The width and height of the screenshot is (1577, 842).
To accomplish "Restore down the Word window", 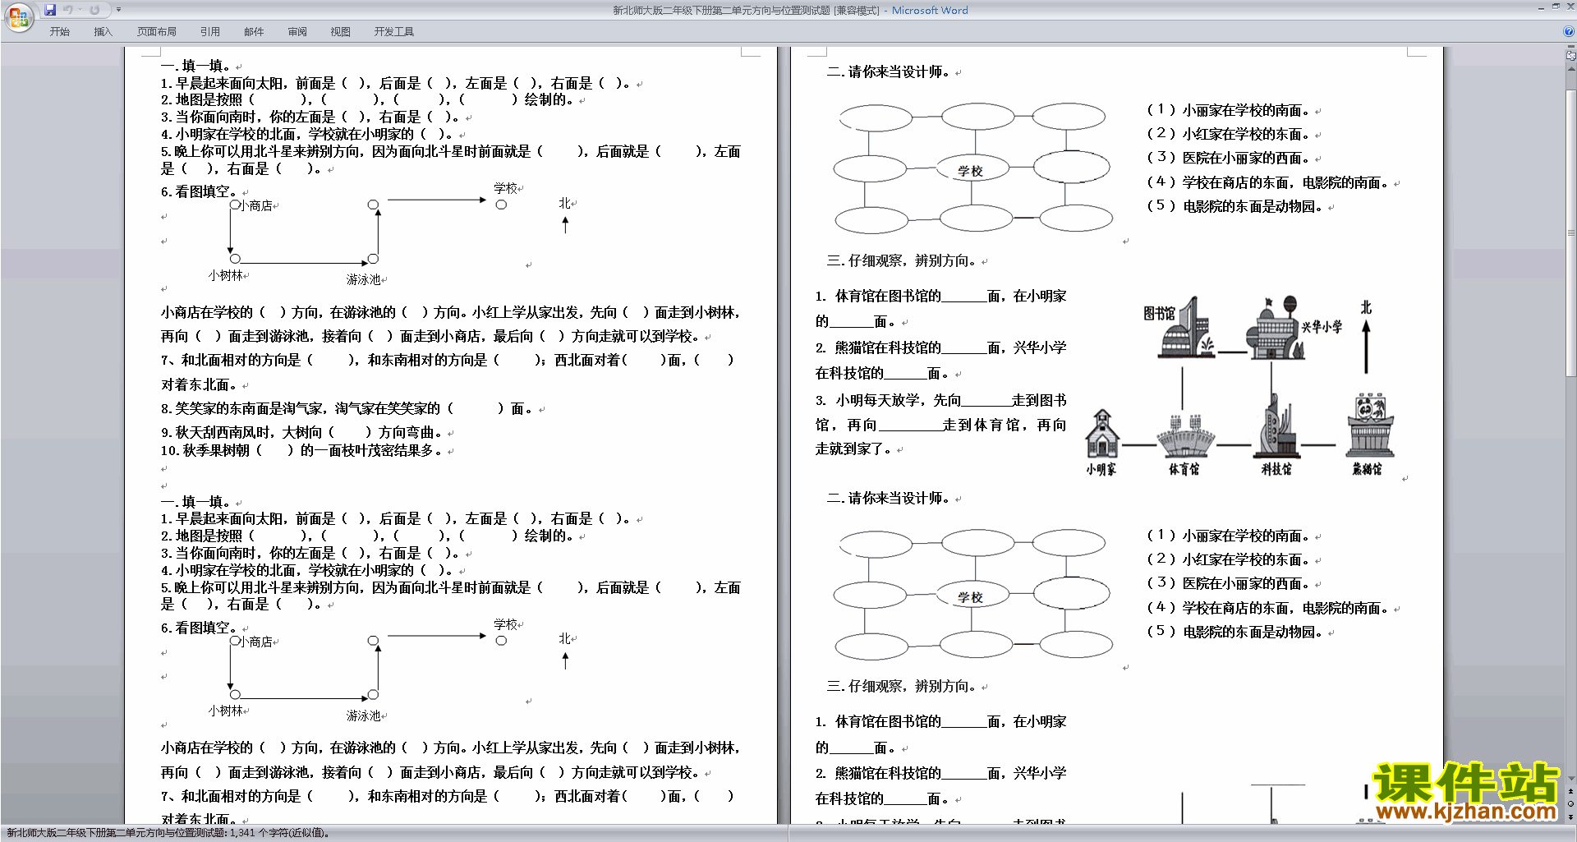I will click(1556, 7).
